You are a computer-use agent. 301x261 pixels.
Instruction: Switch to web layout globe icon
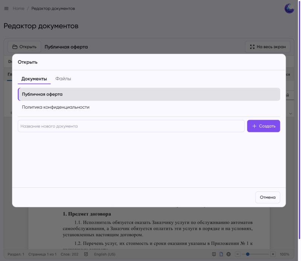[228, 254]
